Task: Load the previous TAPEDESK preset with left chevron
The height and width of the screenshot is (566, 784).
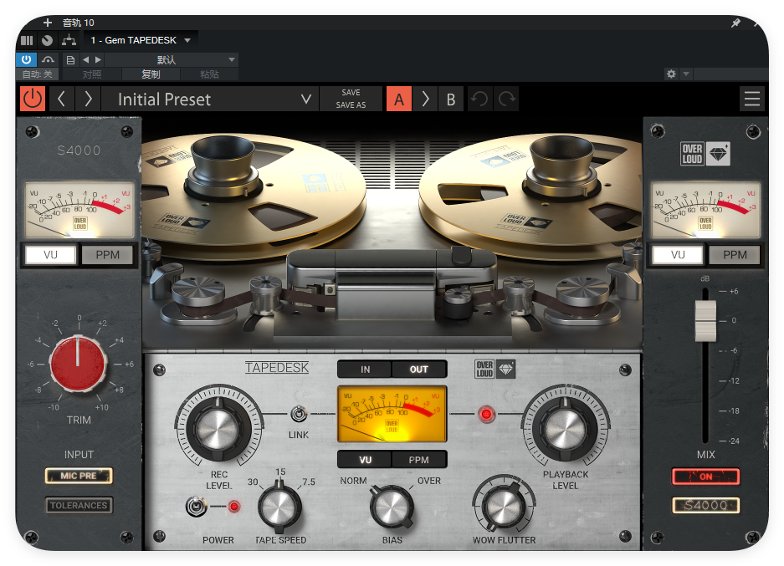Action: click(x=62, y=99)
